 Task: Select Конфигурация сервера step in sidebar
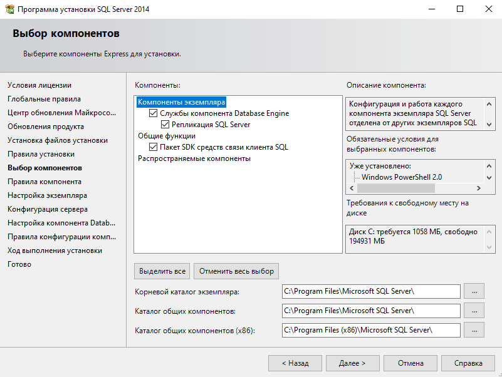pos(48,209)
